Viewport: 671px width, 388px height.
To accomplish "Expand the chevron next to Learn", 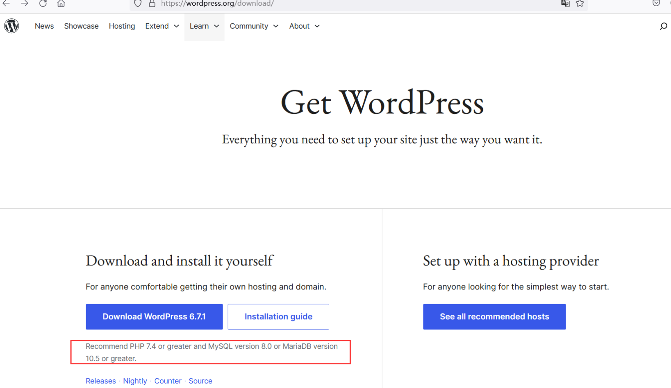I will point(216,26).
